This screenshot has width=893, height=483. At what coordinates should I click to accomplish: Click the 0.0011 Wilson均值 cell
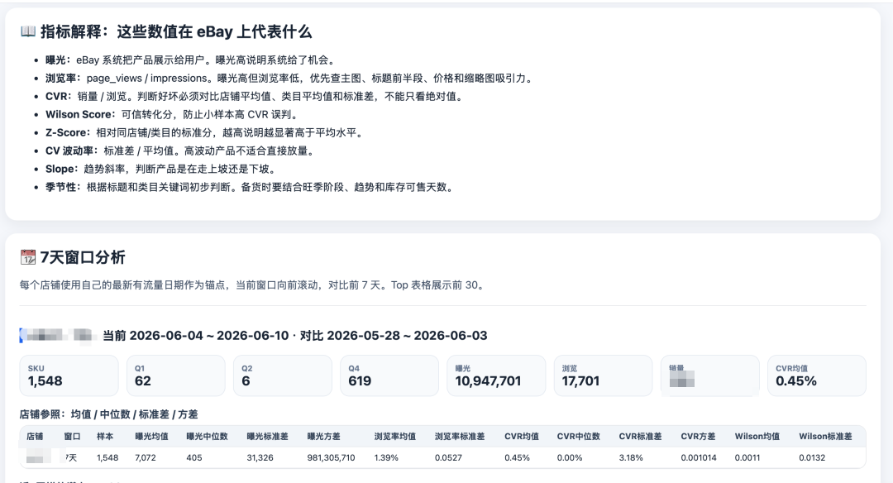pyautogui.click(x=747, y=457)
